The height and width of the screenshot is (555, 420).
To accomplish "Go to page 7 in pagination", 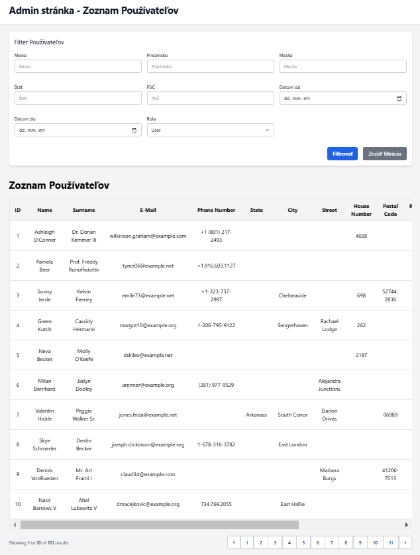I will [332, 542].
